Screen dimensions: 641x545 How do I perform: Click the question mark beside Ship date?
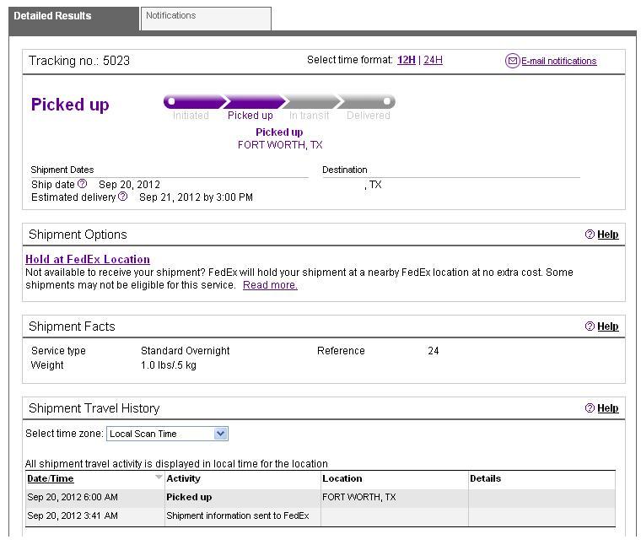pyautogui.click(x=82, y=184)
